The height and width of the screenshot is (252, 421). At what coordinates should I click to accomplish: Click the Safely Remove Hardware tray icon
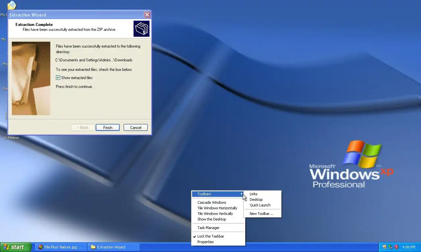pos(390,247)
